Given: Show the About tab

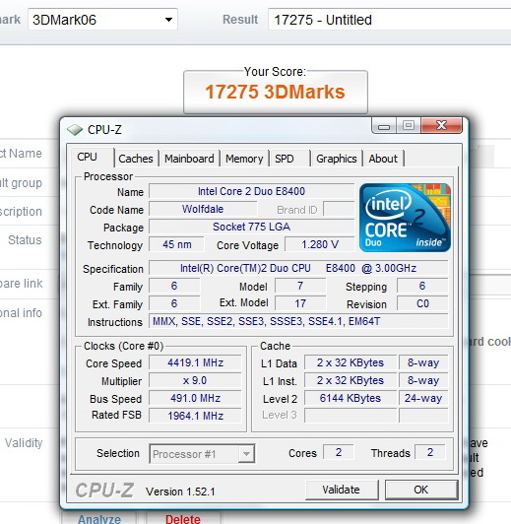Looking at the screenshot, I should click(383, 159).
